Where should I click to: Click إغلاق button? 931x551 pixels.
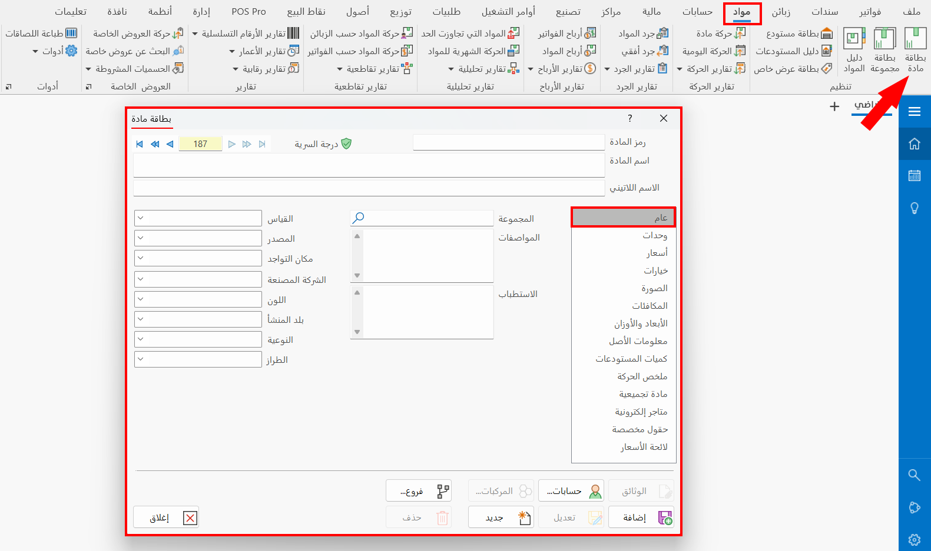point(166,517)
